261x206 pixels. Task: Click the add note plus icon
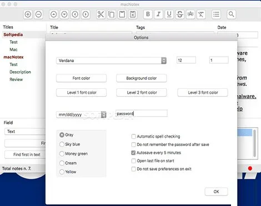click(28, 14)
